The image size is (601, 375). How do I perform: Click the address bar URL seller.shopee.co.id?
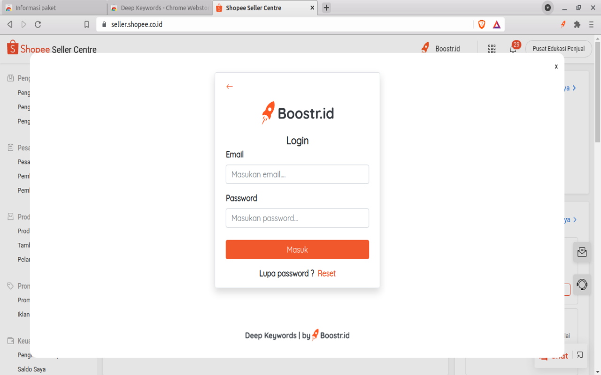(x=137, y=24)
